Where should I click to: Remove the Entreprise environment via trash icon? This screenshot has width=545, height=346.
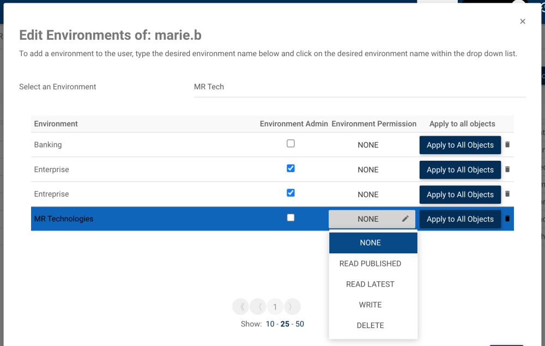tap(507, 194)
